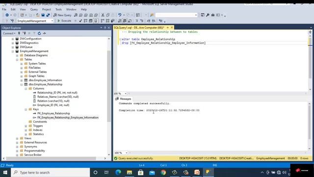Click the Help menu
The image size is (314, 177).
click(x=84, y=9)
